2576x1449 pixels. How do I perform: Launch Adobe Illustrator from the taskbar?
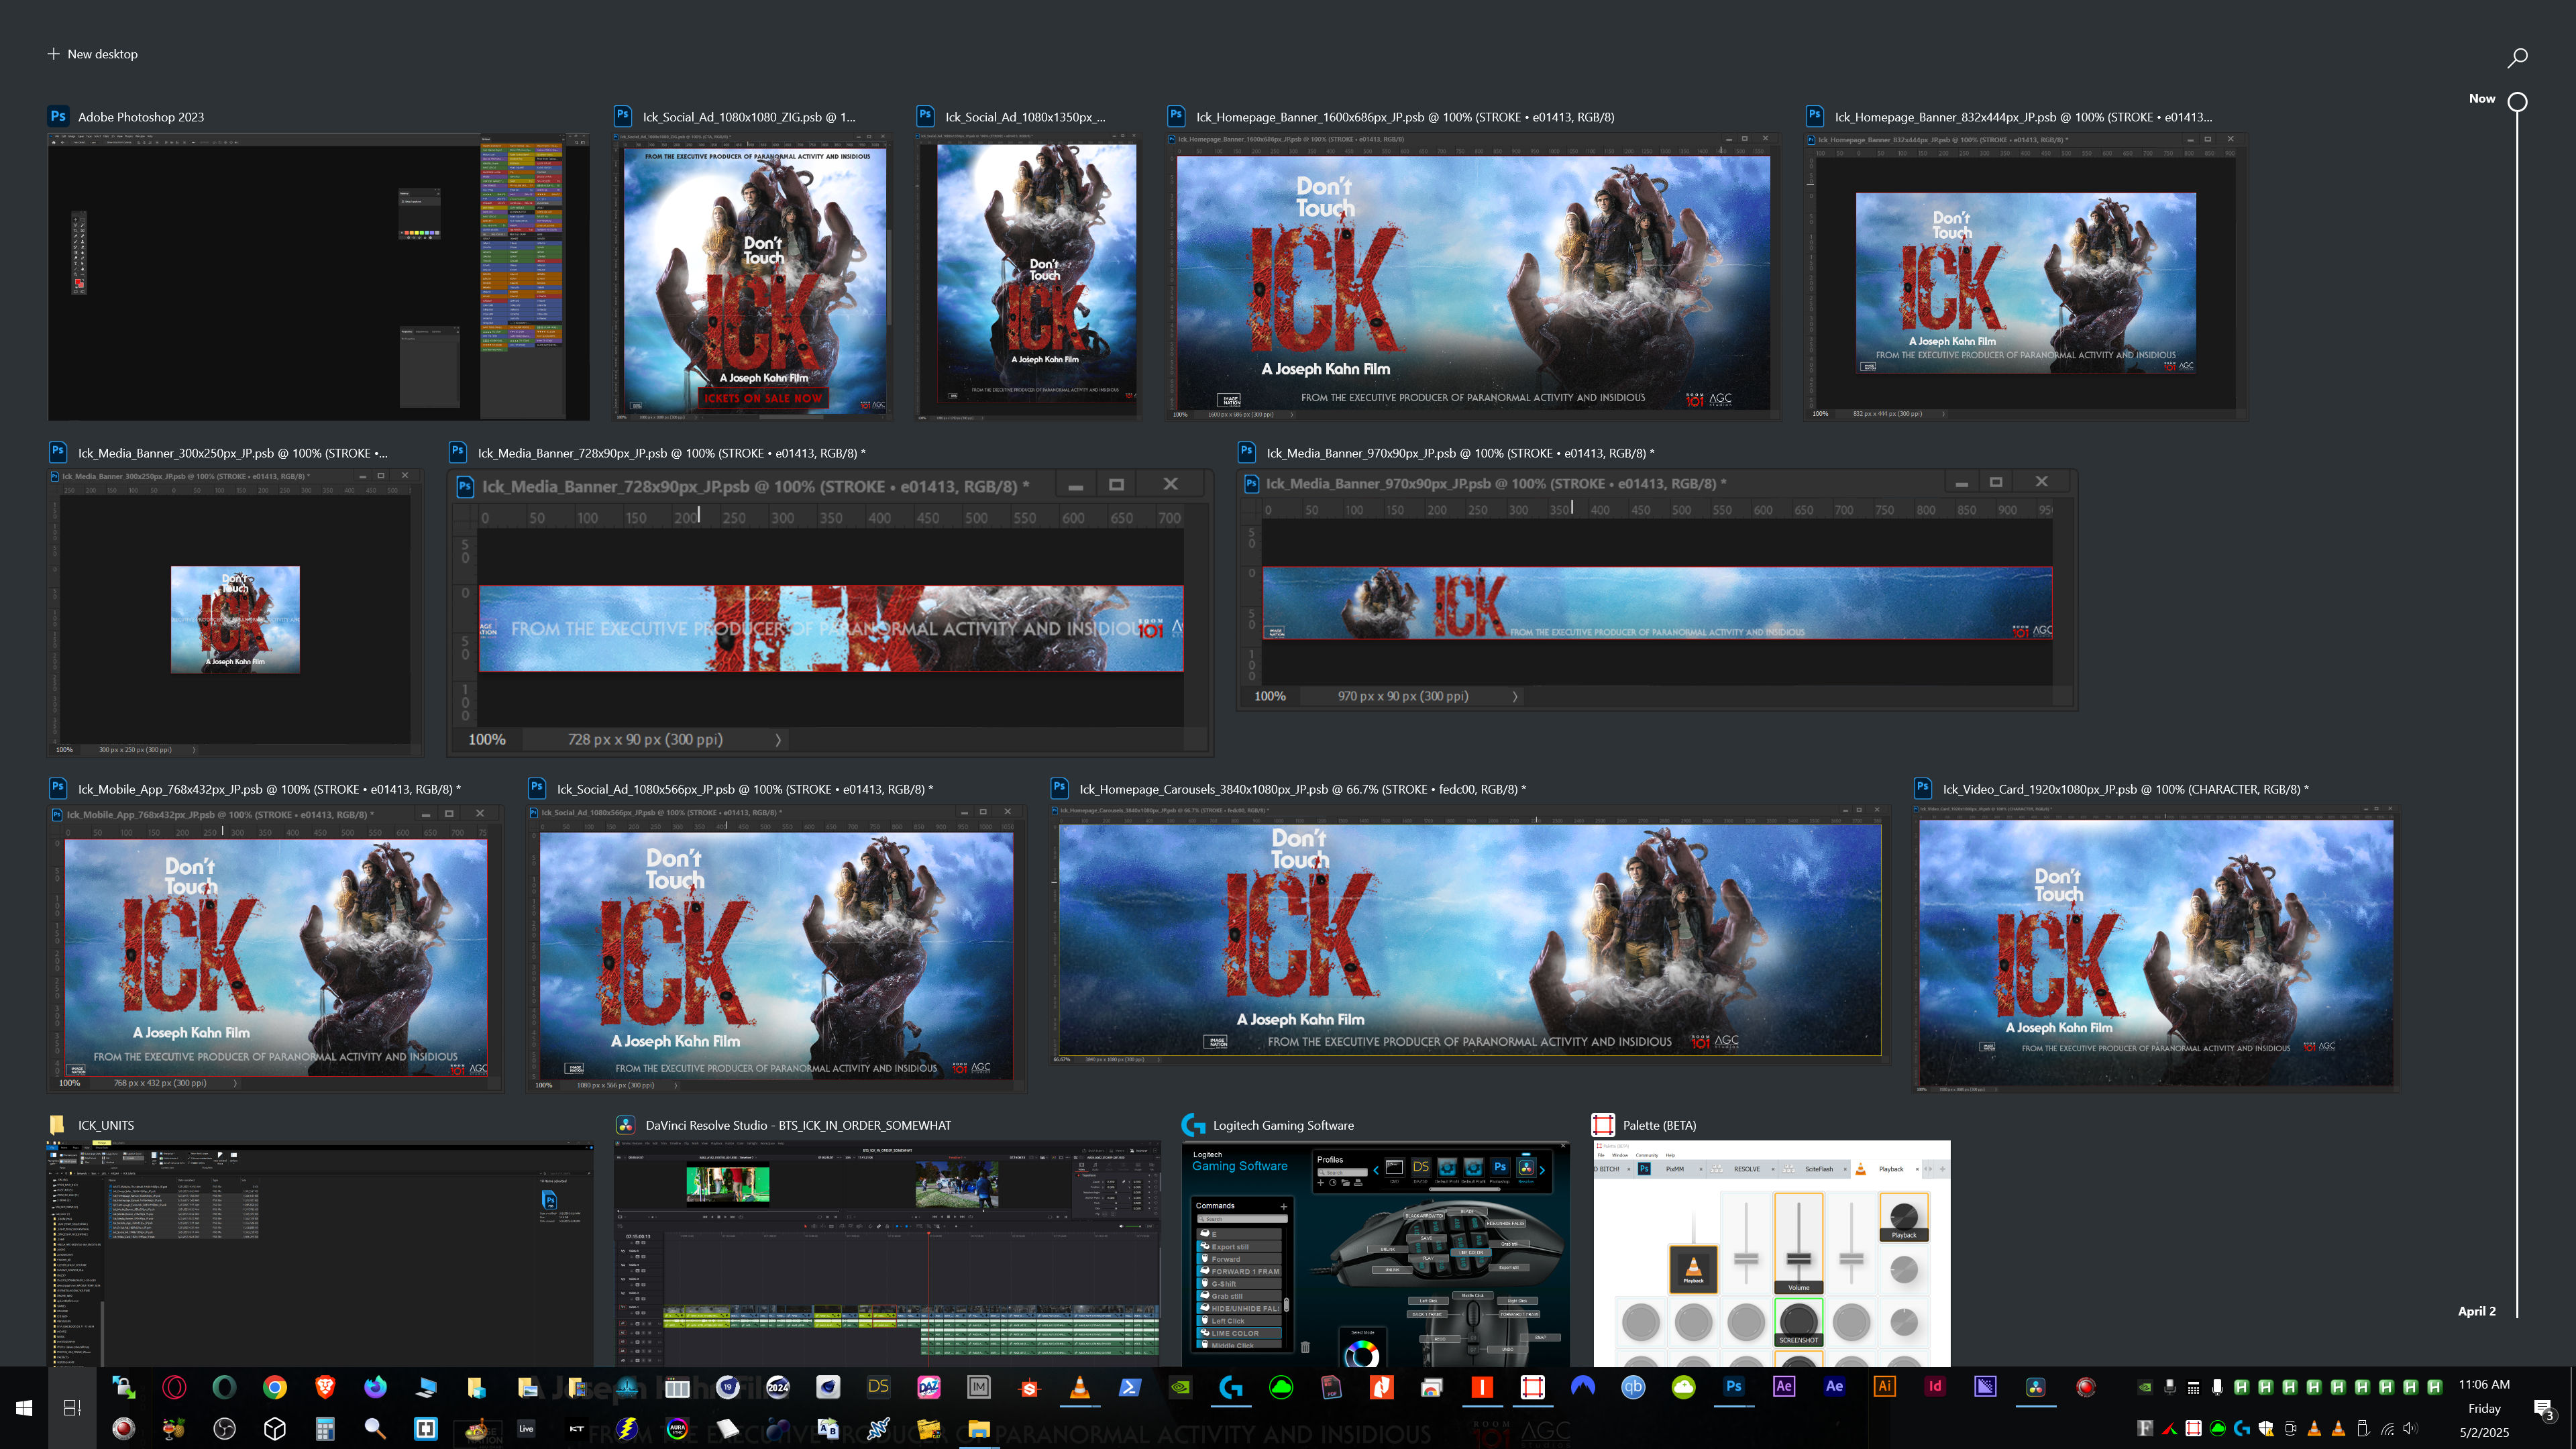(1884, 1386)
